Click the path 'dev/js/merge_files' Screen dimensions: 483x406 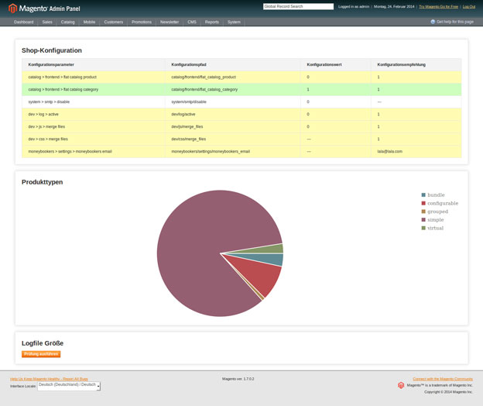[187, 127]
